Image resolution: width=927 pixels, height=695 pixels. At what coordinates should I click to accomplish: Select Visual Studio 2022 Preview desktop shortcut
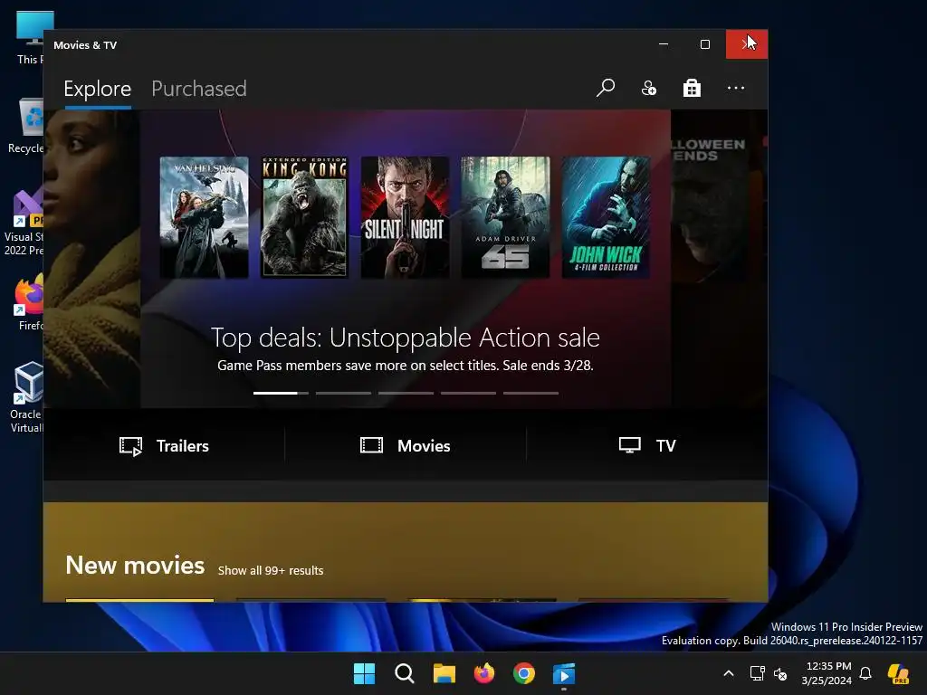[24, 223]
